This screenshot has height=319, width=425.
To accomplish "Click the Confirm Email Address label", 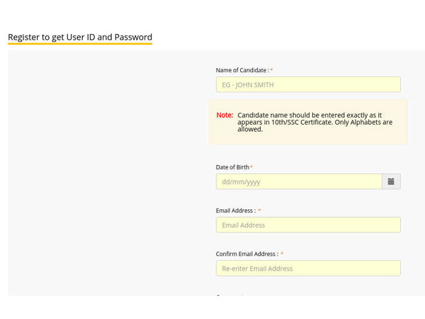I will point(247,254).
